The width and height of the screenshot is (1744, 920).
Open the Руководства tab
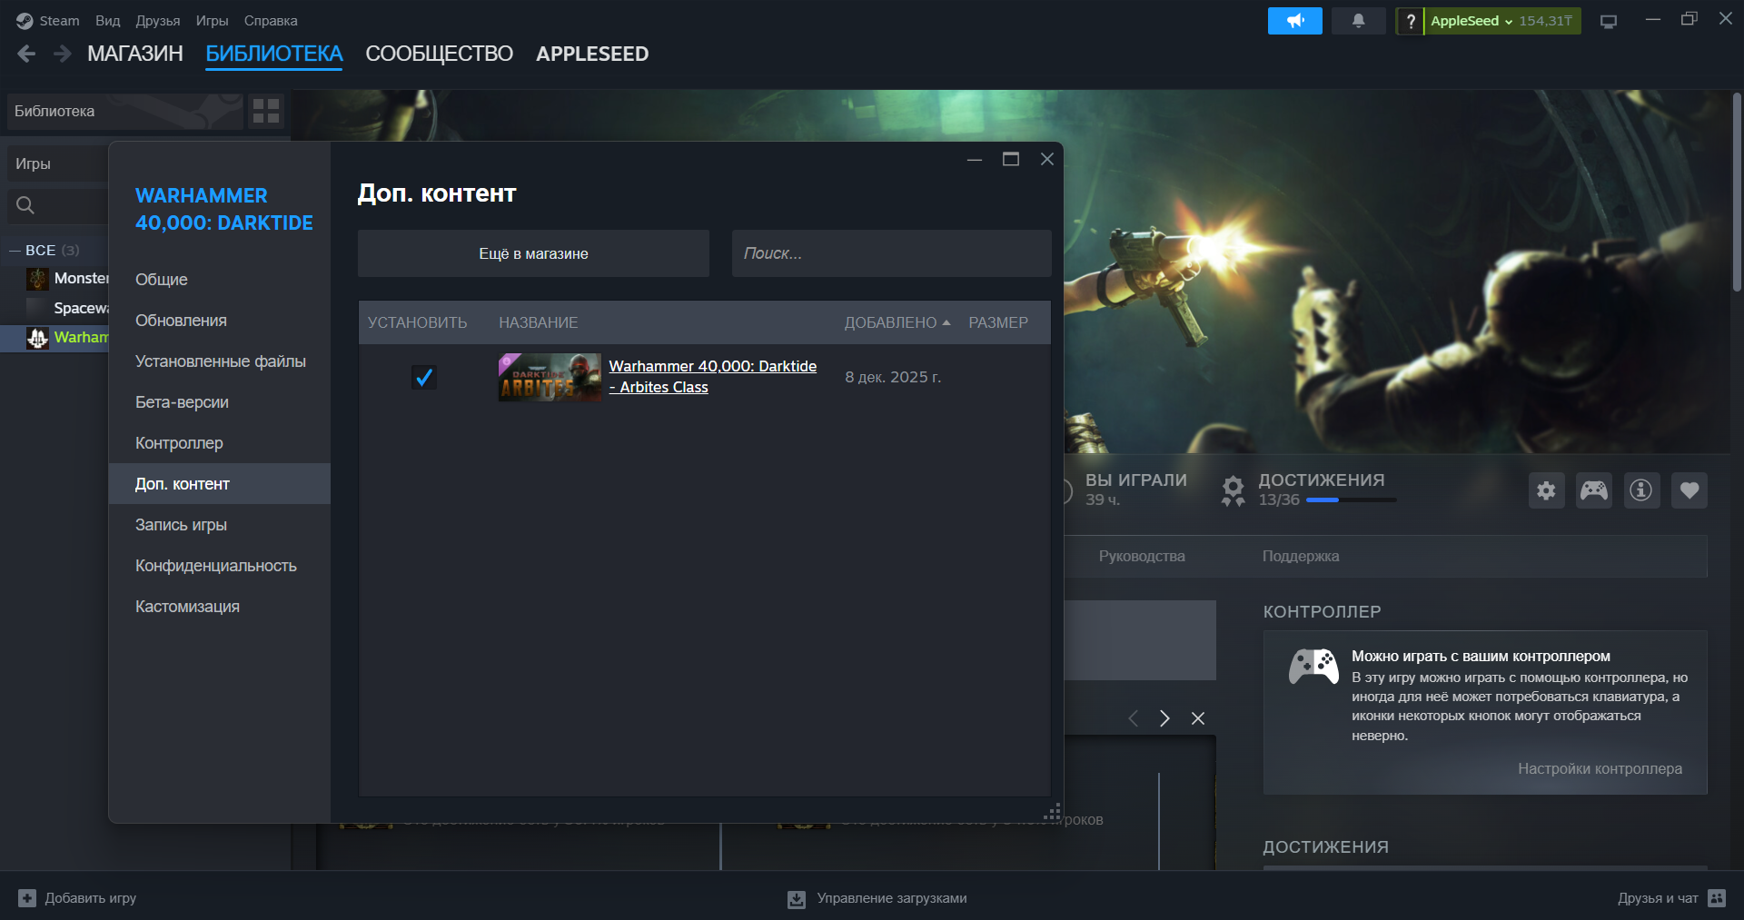tap(1142, 556)
